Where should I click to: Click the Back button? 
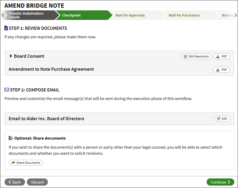click(15, 182)
